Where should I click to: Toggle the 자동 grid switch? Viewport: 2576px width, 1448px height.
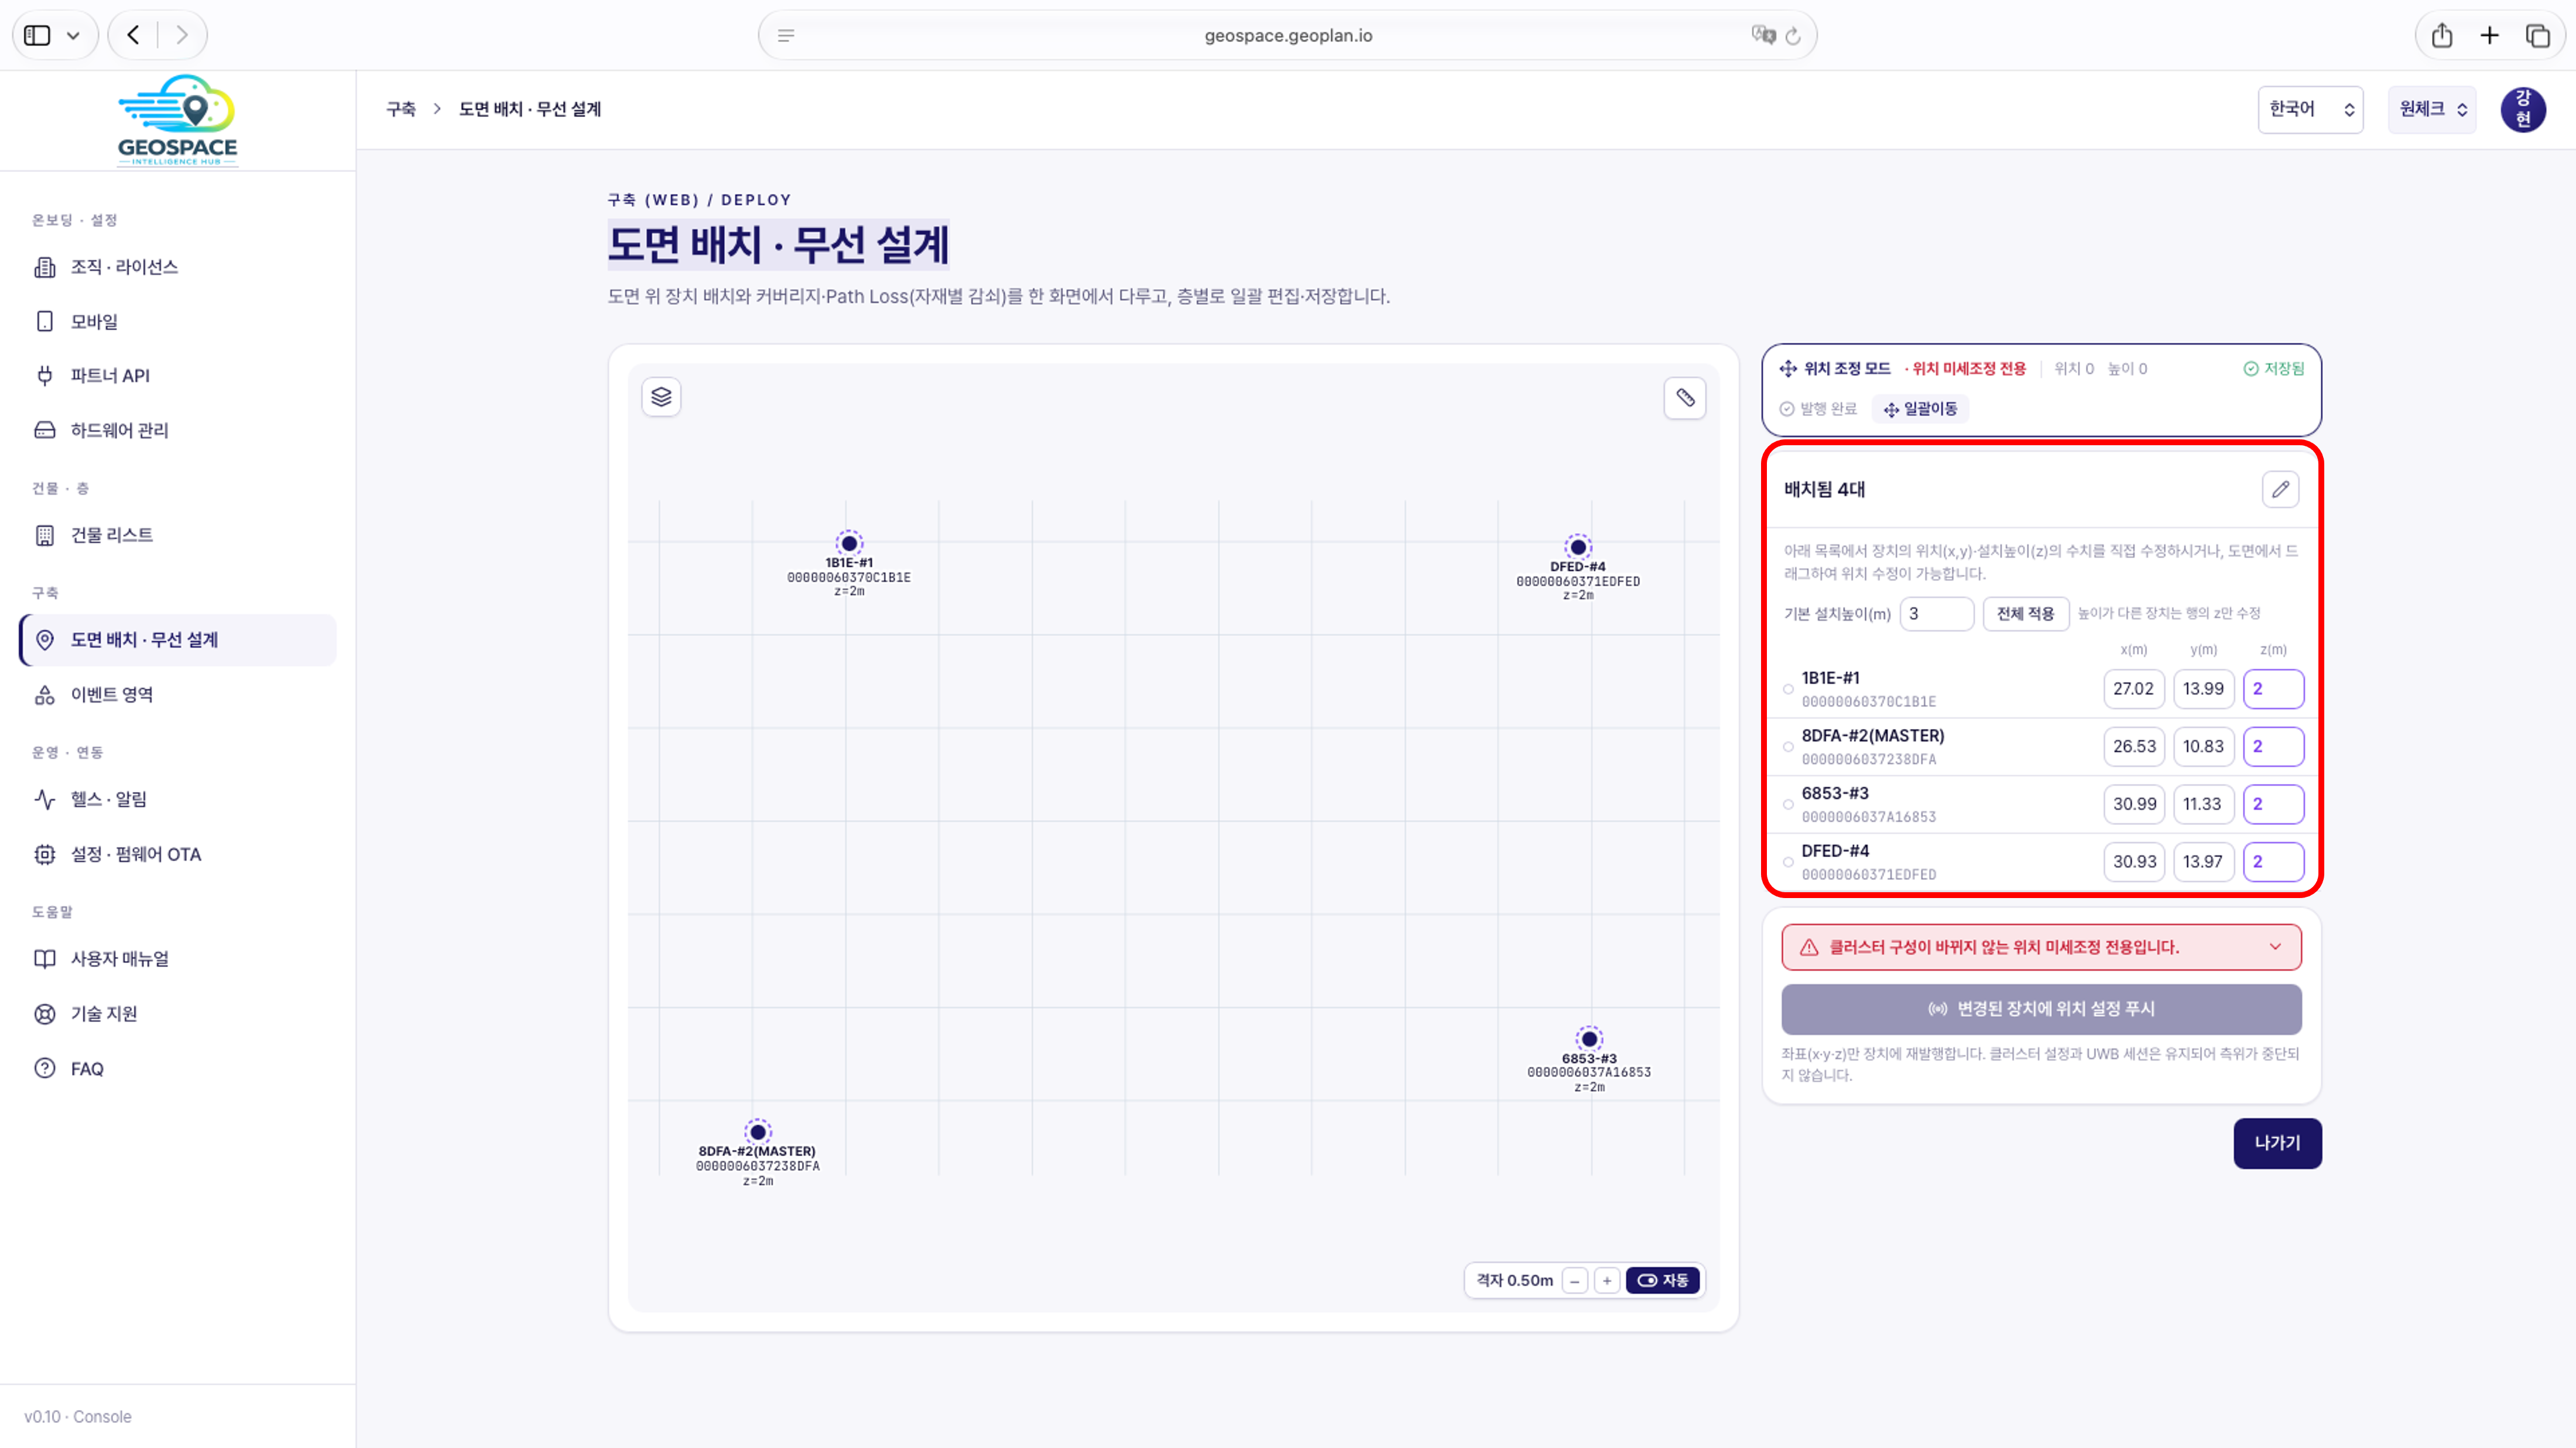coord(1663,1280)
